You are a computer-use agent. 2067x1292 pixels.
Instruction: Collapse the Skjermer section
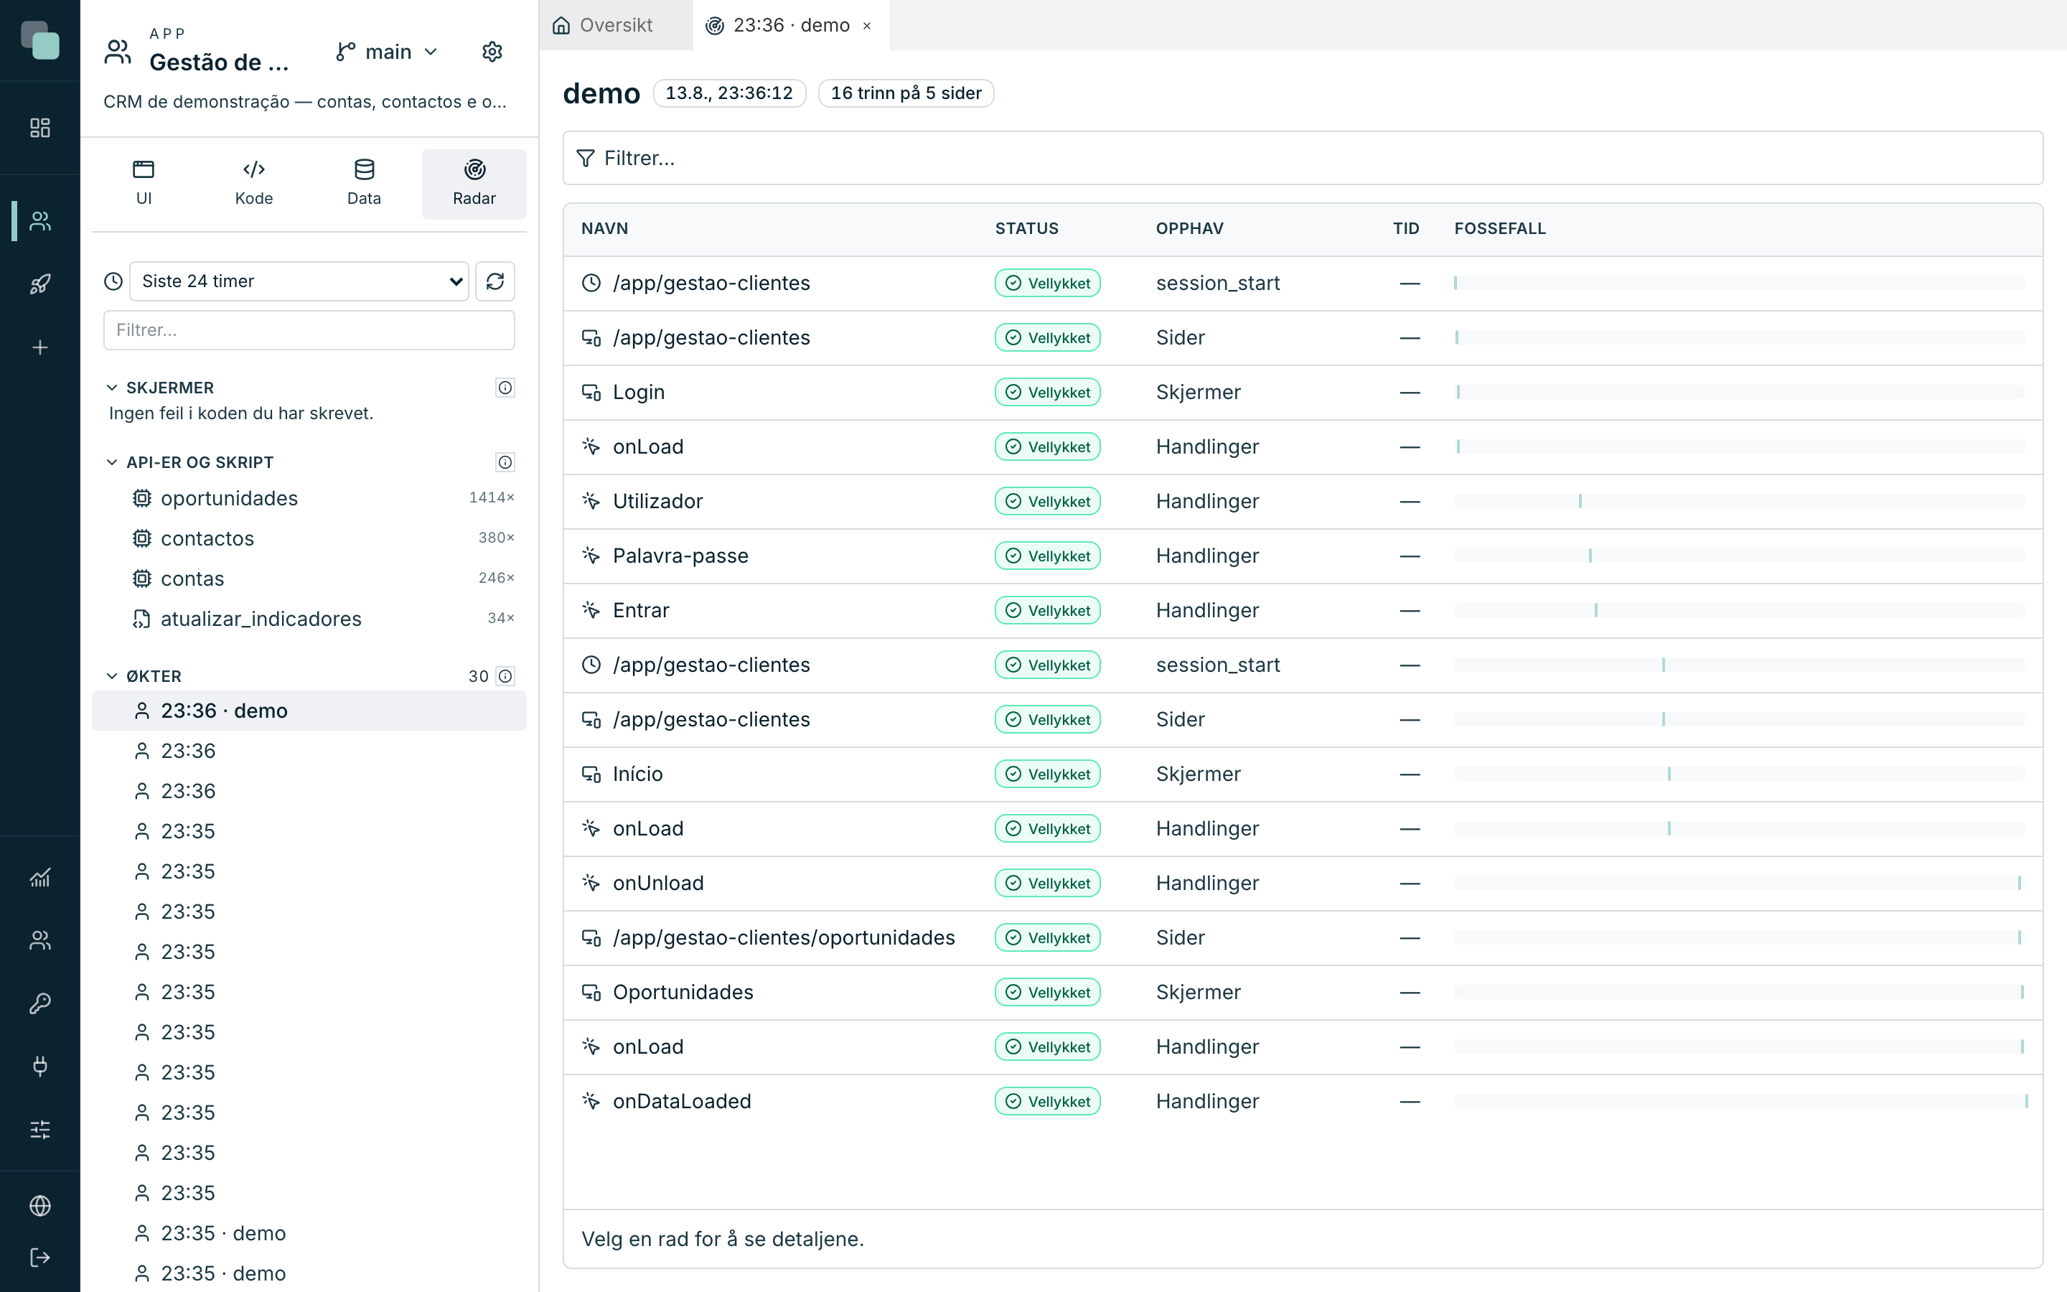pyautogui.click(x=111, y=388)
